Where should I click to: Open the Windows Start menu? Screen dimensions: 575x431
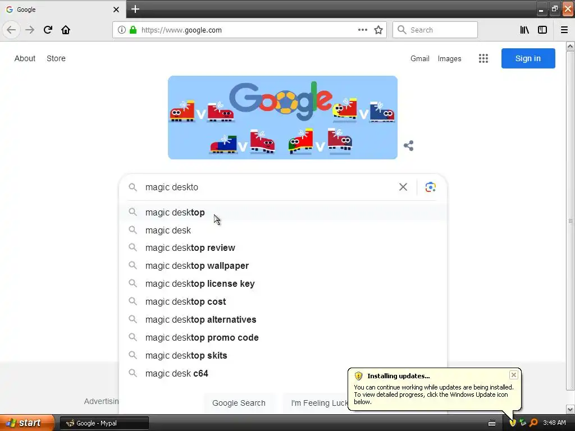[x=27, y=423]
